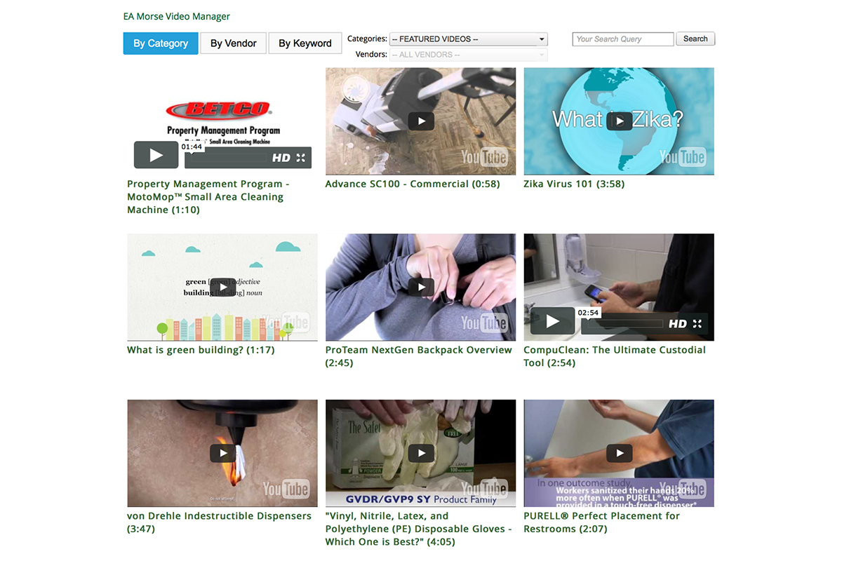Play the Betco Property Management Program video
The width and height of the screenshot is (842, 561).
click(156, 155)
